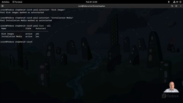
Task: Click the 'Disk Images' row name
Action: point(8,34)
